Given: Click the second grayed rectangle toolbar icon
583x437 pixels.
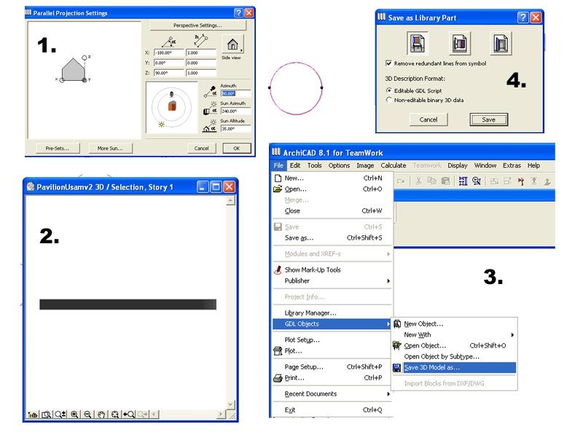Looking at the screenshot, I should 507,181.
